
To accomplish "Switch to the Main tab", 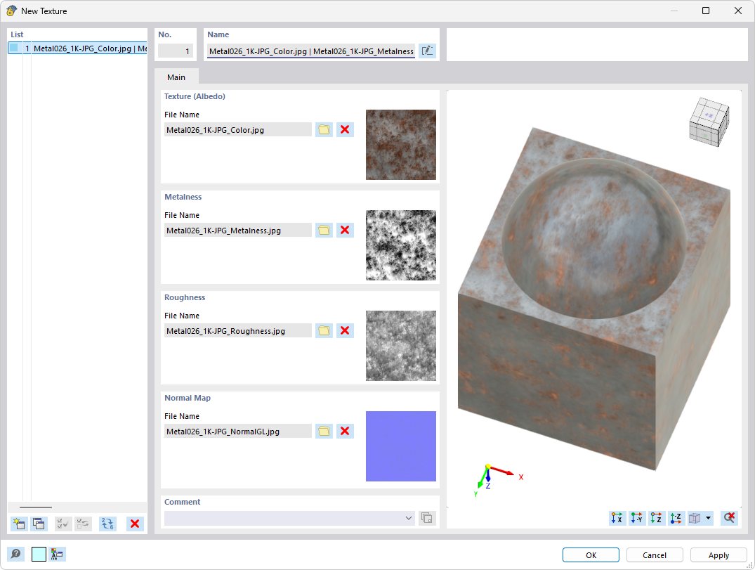I will coord(176,77).
